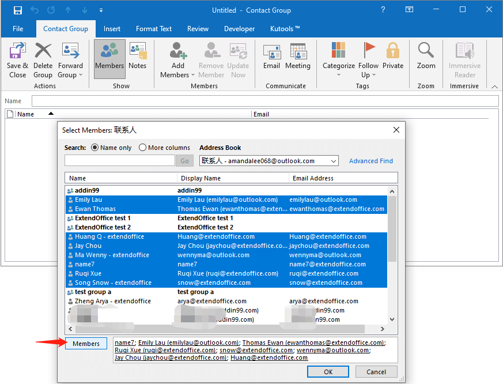Open Follow Up flag menu
503x384 pixels.
pos(368,61)
